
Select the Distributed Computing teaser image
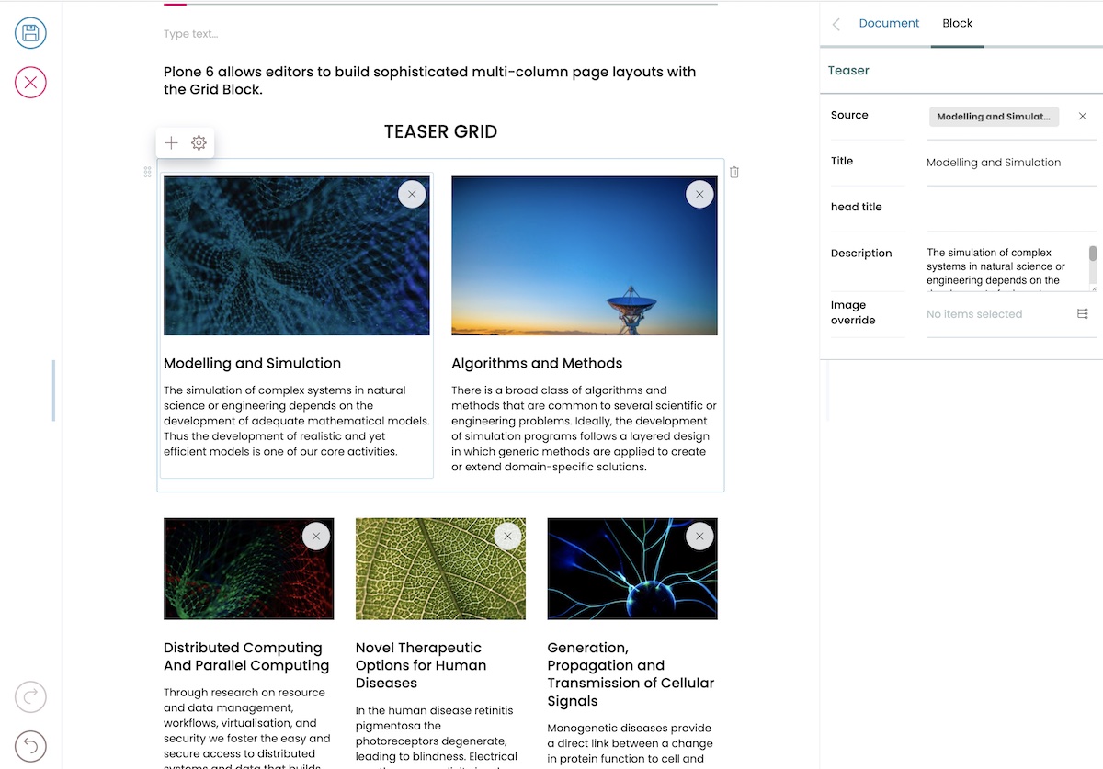point(249,569)
